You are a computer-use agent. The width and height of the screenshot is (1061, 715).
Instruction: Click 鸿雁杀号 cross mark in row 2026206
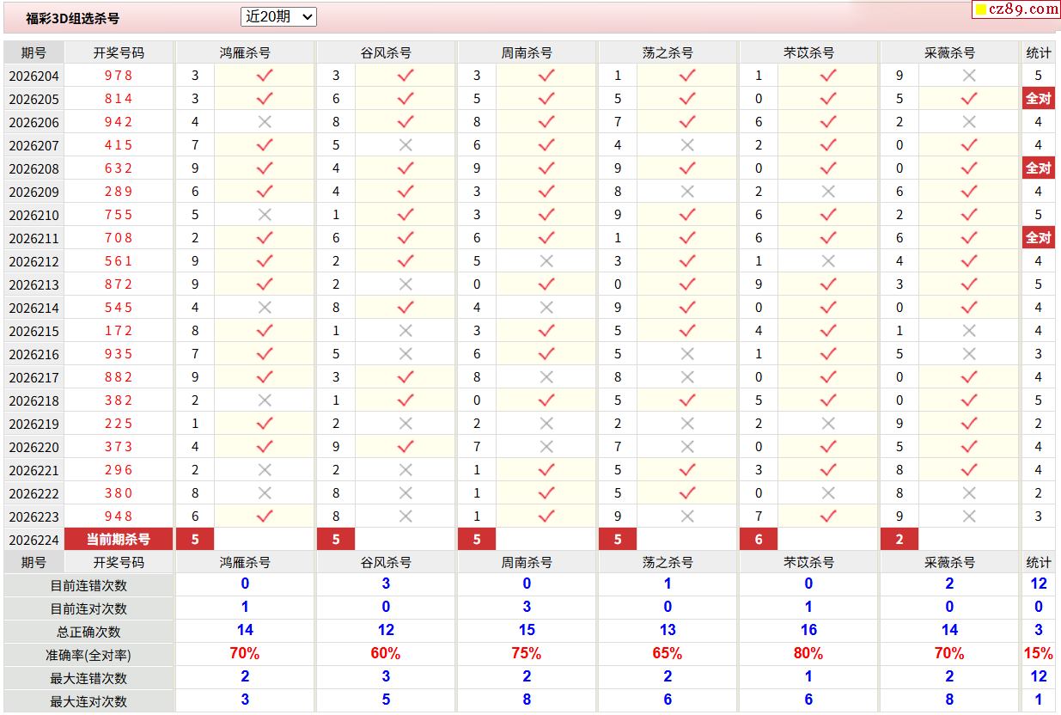[x=265, y=121]
